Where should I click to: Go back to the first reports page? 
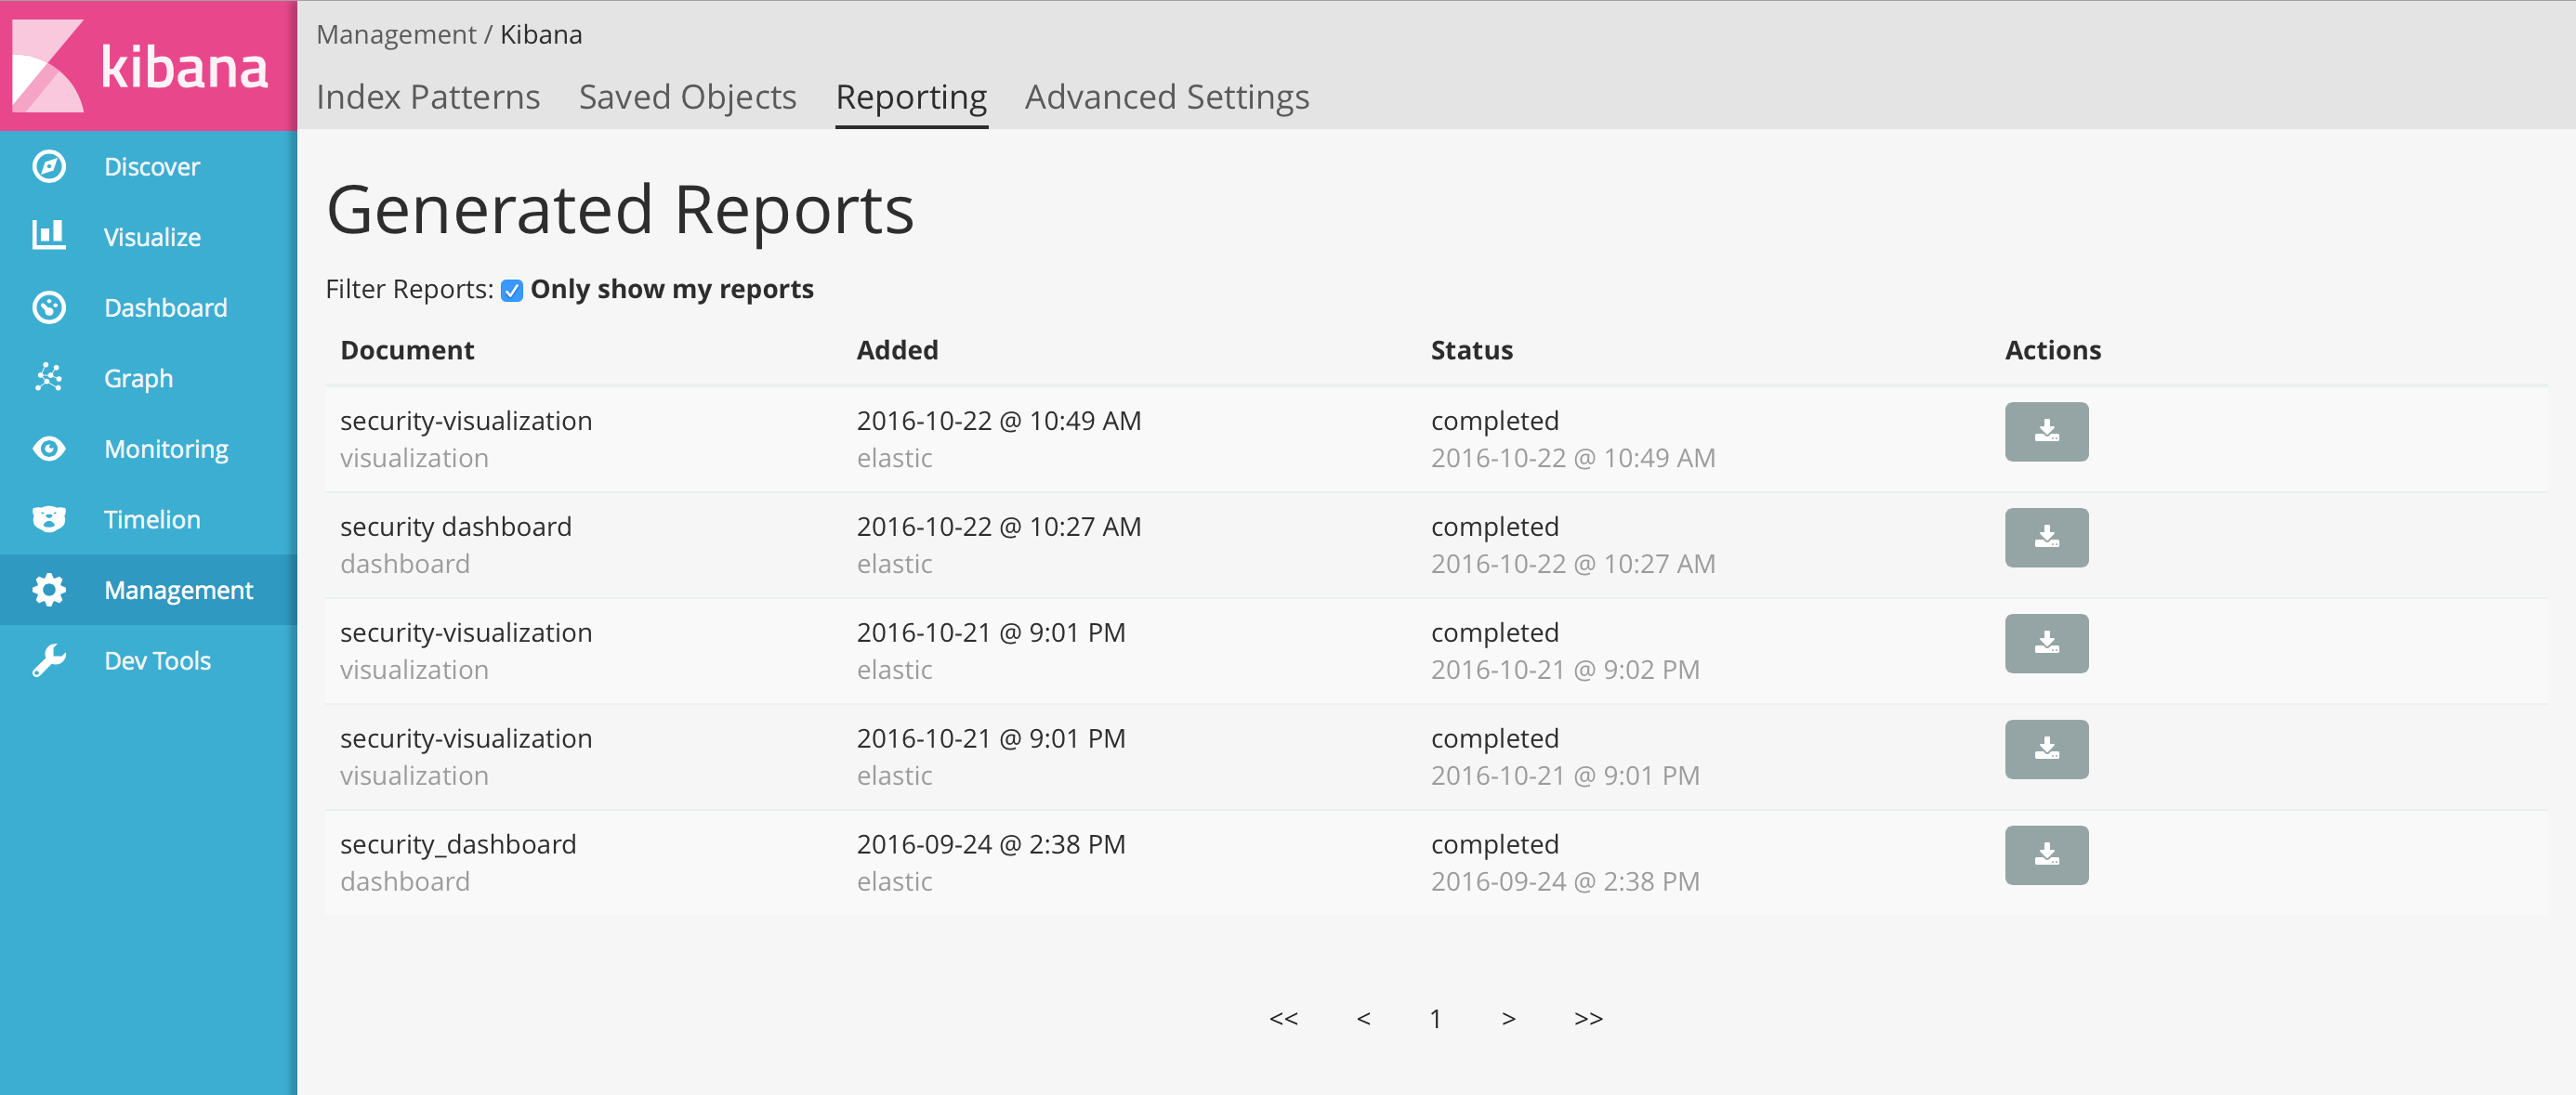pos(1284,1018)
